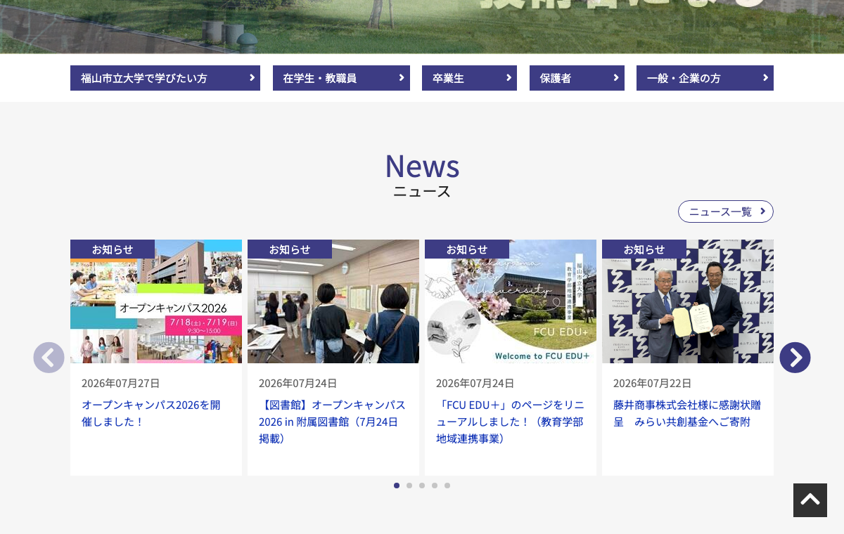Click chevron arrow on 保護者 button
This screenshot has height=534, width=844.
[616, 77]
